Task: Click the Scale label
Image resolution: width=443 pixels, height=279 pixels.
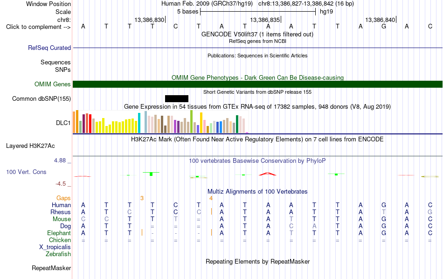Action: coord(63,12)
